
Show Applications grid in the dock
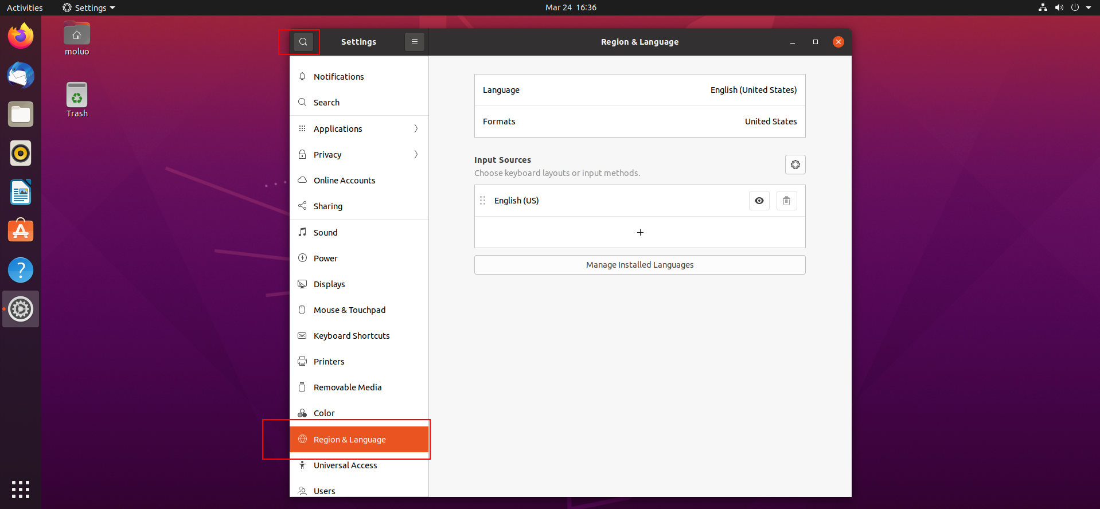point(21,489)
